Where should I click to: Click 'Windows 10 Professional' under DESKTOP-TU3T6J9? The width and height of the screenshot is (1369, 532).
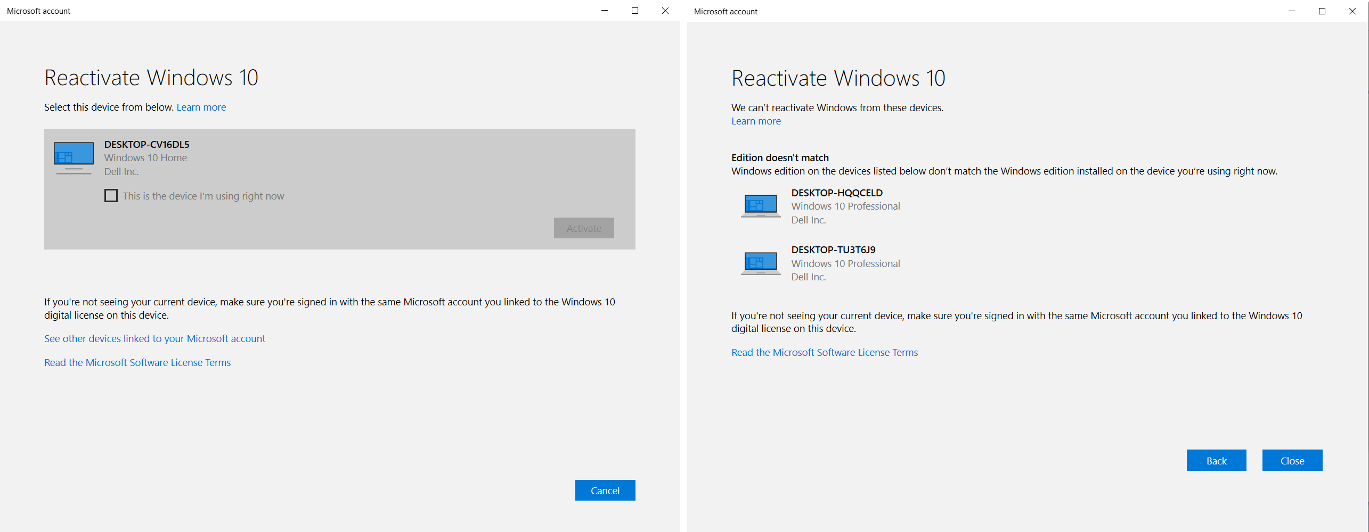tap(846, 264)
